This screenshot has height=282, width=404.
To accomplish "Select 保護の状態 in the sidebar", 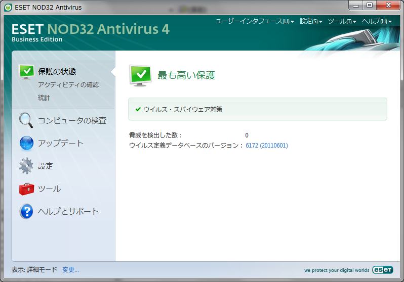I will (57, 72).
